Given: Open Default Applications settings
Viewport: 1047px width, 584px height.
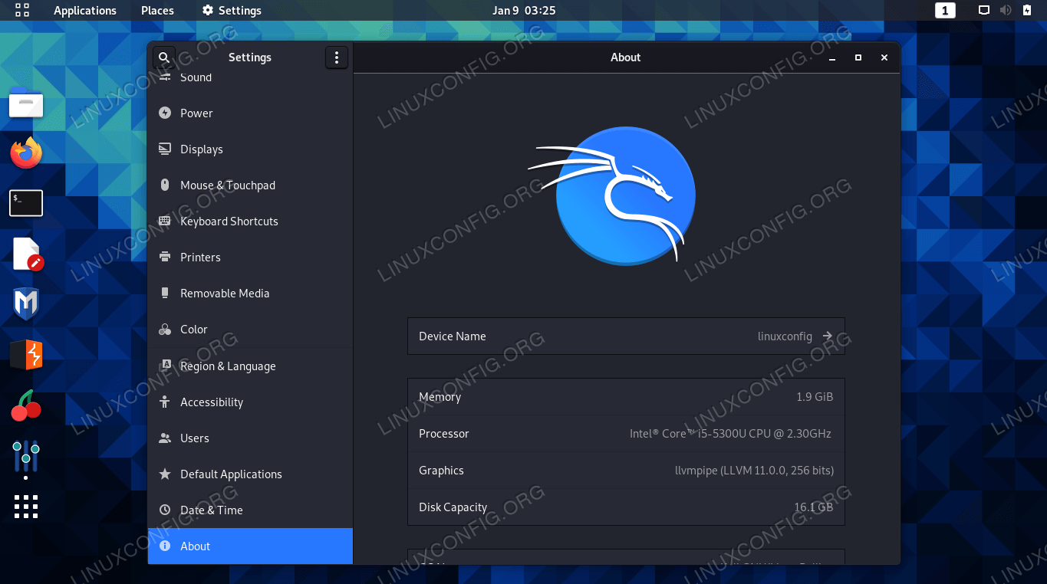Looking at the screenshot, I should (250, 474).
